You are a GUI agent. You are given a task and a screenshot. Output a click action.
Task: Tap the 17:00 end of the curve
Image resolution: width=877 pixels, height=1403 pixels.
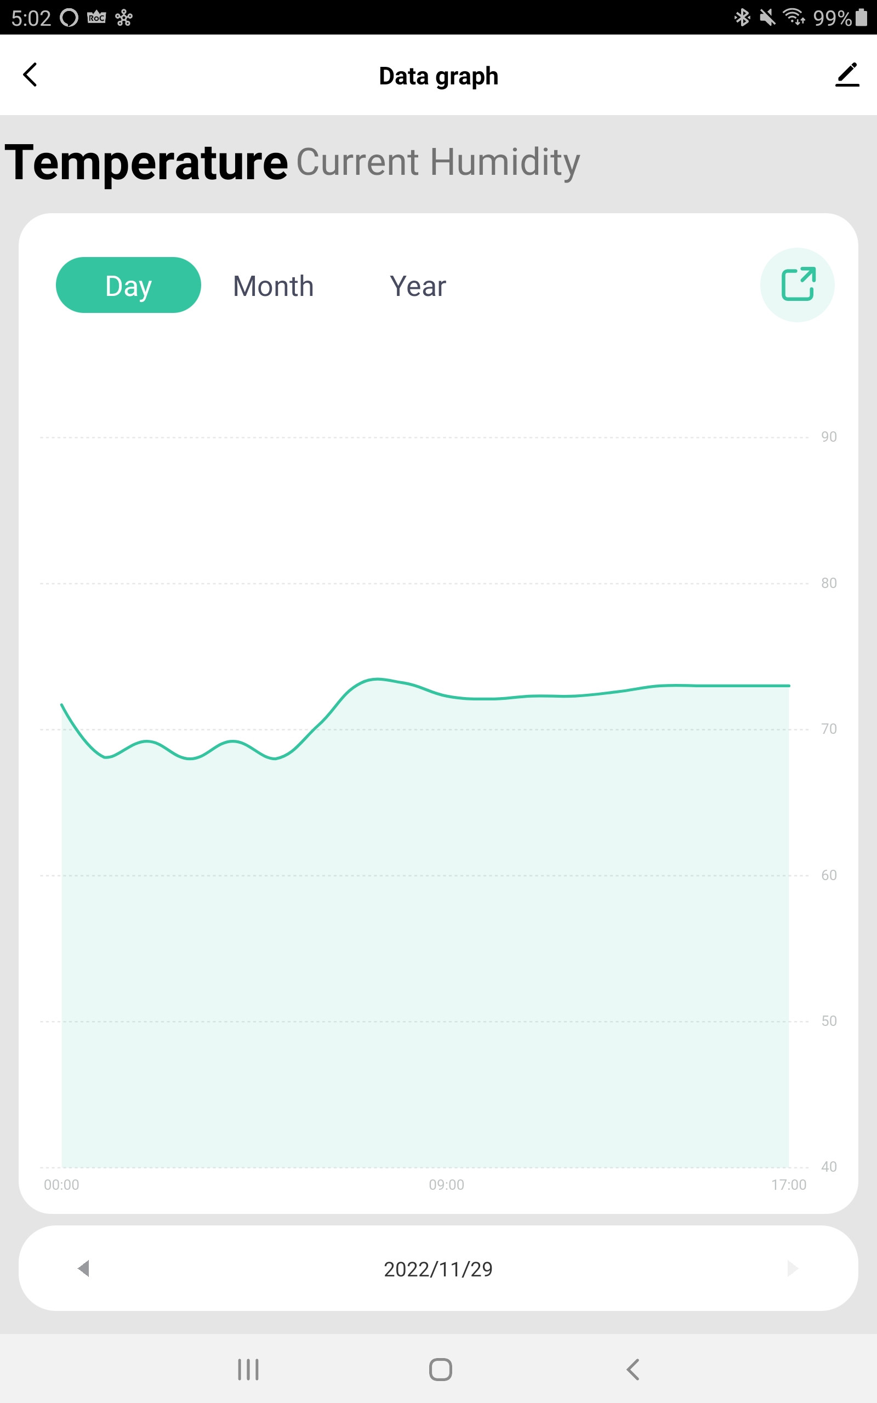[789, 685]
